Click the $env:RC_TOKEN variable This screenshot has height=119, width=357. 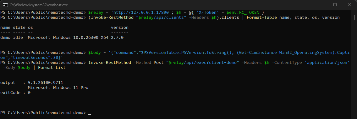point(243,12)
